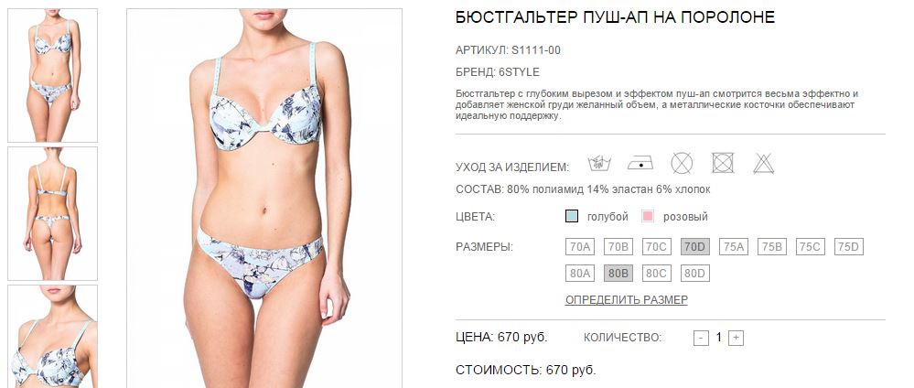The image size is (914, 388).
Task: Click the low-heat ironing care icon
Action: [x=640, y=164]
